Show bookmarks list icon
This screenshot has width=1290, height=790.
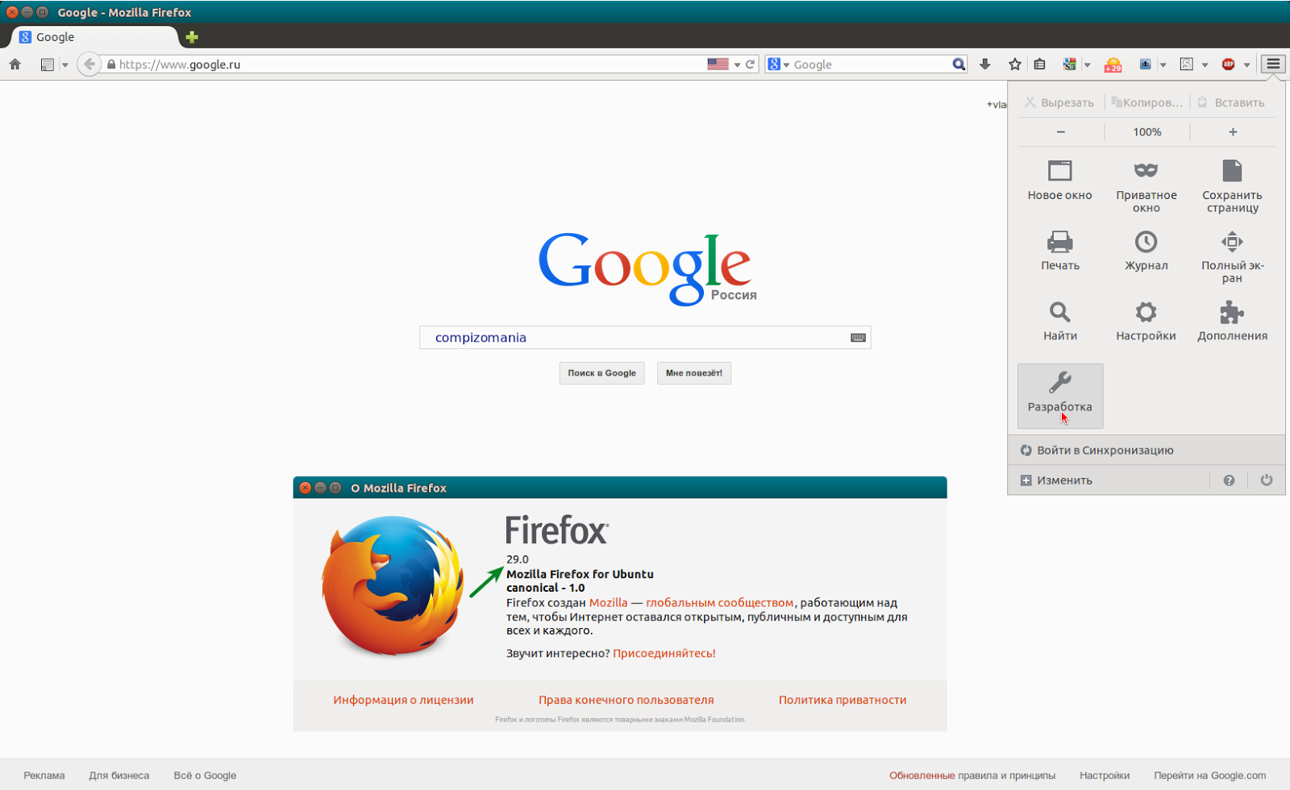click(1040, 64)
